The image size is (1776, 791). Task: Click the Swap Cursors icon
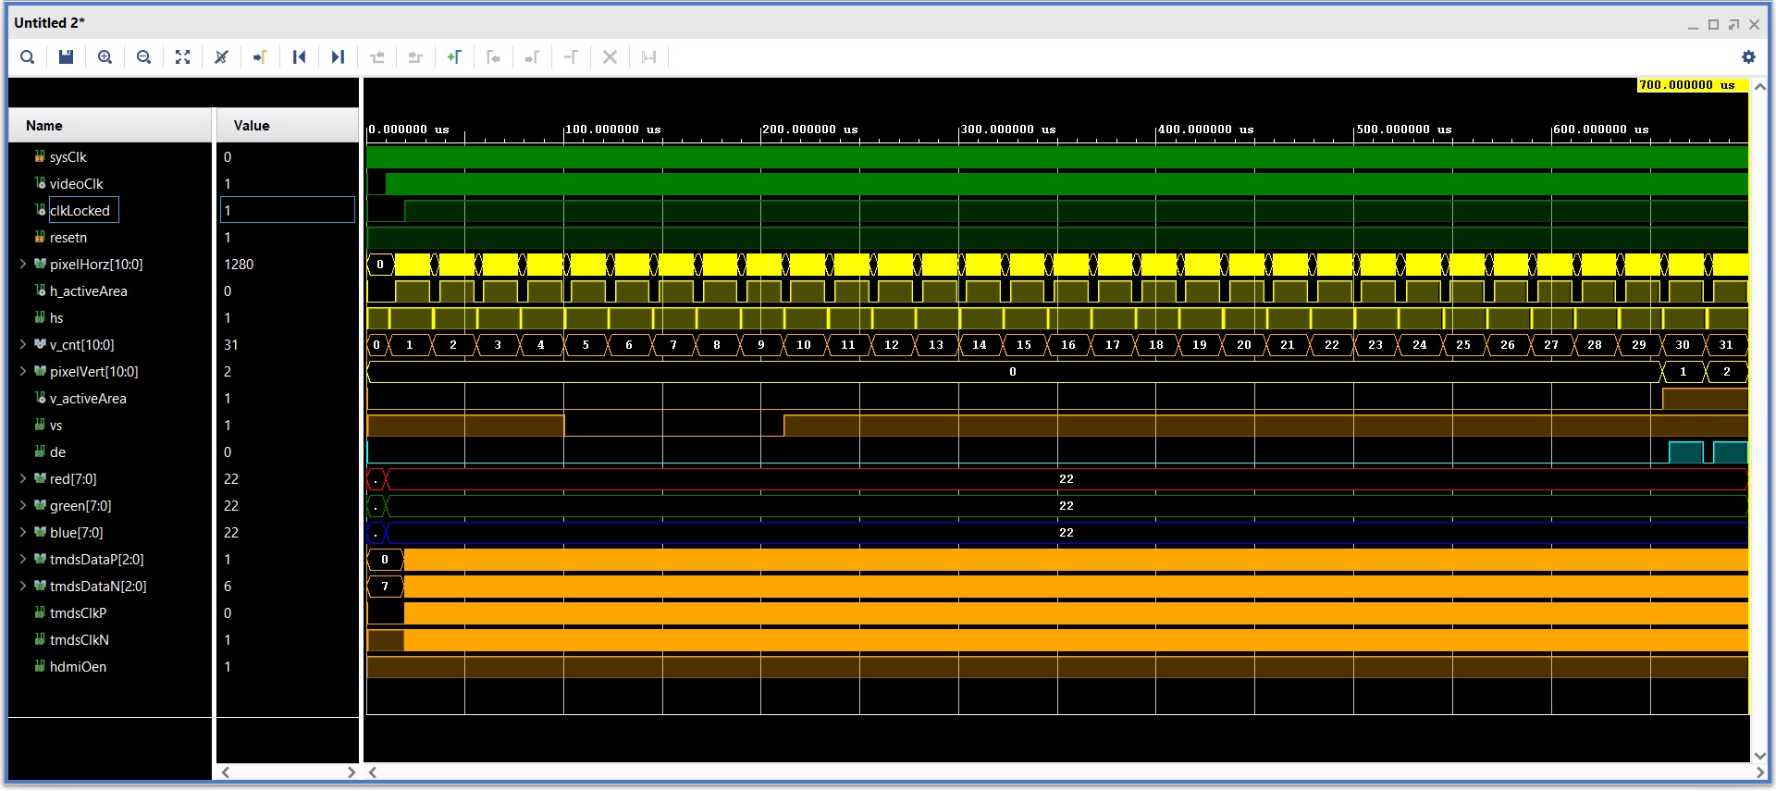click(x=571, y=57)
